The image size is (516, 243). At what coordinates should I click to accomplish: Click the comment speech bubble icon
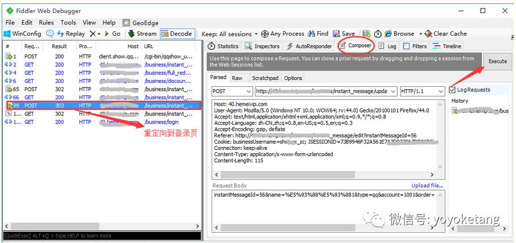pos(49,33)
